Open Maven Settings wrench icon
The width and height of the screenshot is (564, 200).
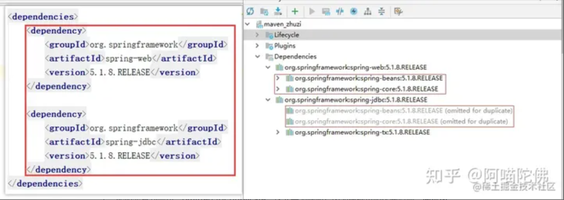pyautogui.click(x=398, y=12)
